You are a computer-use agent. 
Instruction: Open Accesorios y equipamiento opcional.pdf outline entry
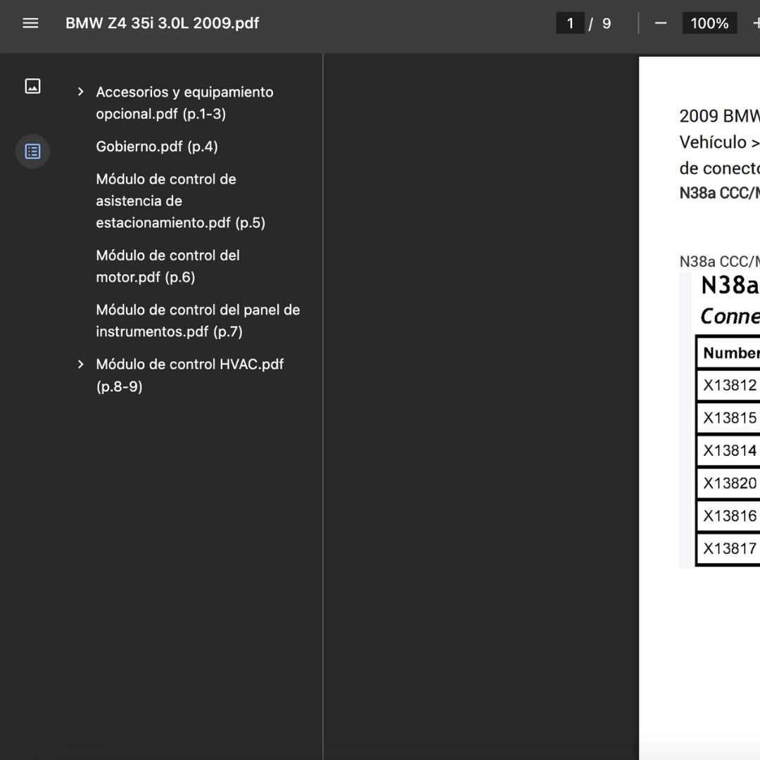(x=184, y=103)
